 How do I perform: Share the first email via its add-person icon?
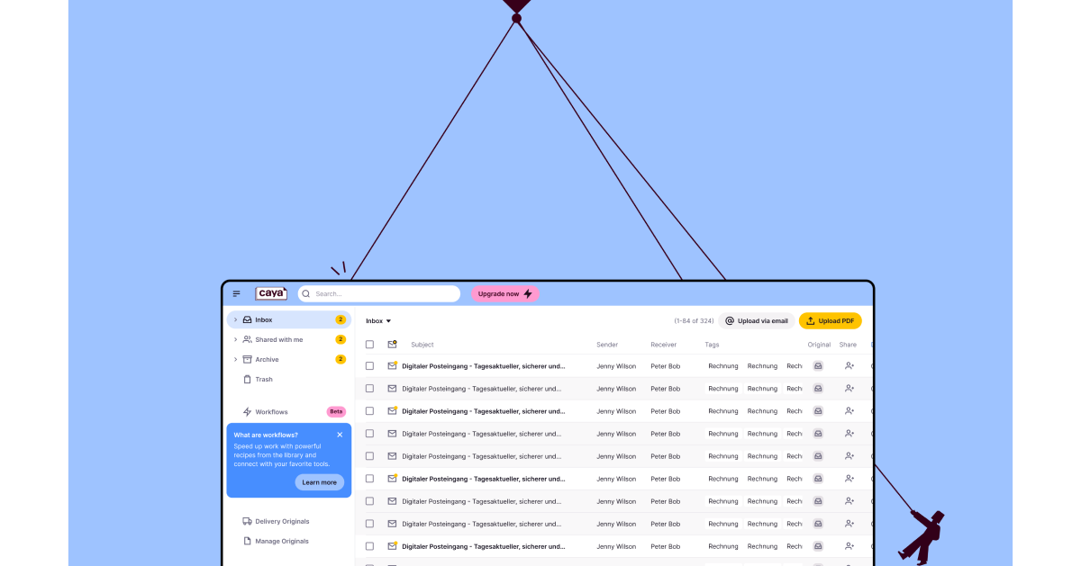tap(849, 366)
